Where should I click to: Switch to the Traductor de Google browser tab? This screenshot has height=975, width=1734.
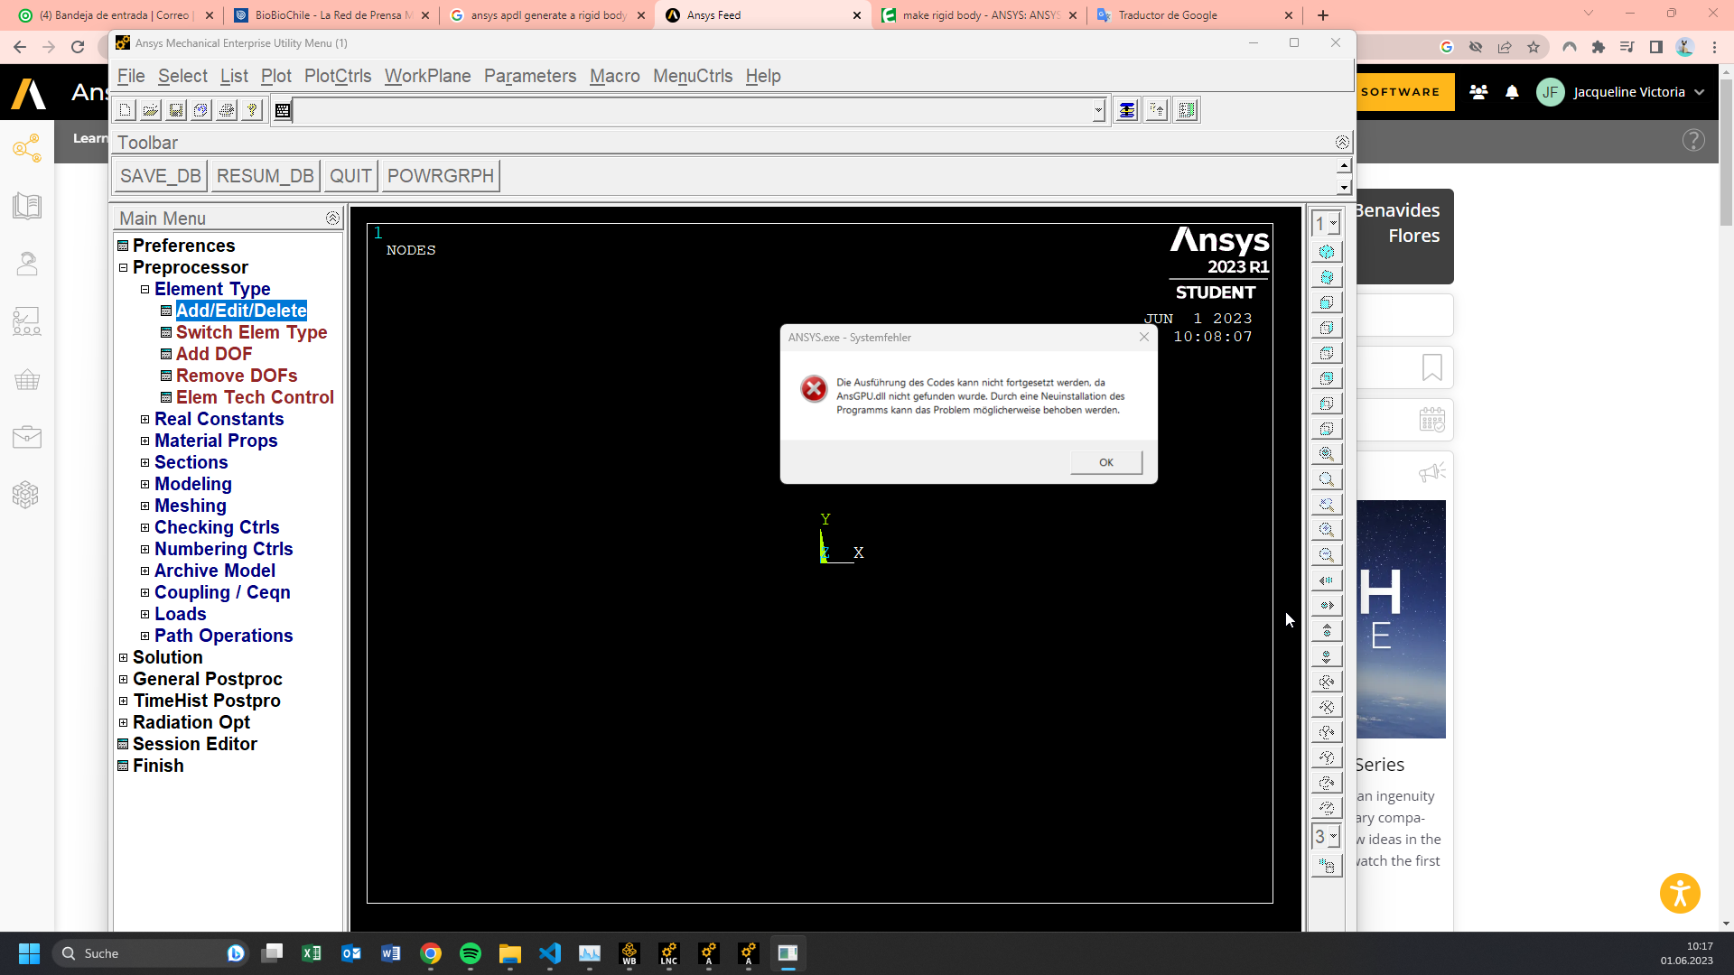pos(1194,15)
